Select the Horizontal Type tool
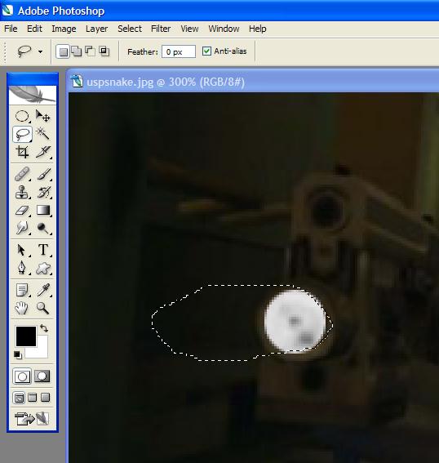Screen dimensions: 439x463 (43, 250)
